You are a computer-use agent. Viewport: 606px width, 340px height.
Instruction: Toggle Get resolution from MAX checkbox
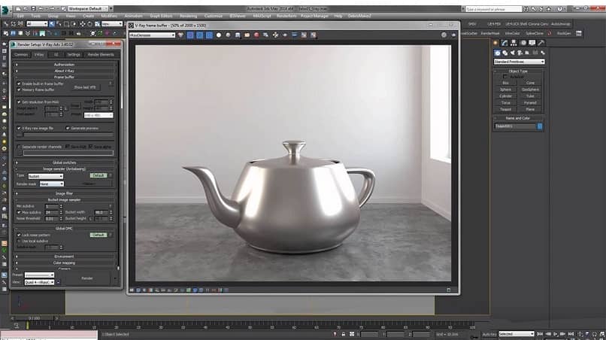19,102
